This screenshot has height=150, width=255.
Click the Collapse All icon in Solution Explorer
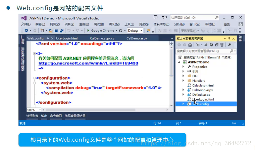pyautogui.click(x=217, y=45)
